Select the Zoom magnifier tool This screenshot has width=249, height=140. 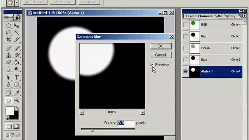pos(16,100)
